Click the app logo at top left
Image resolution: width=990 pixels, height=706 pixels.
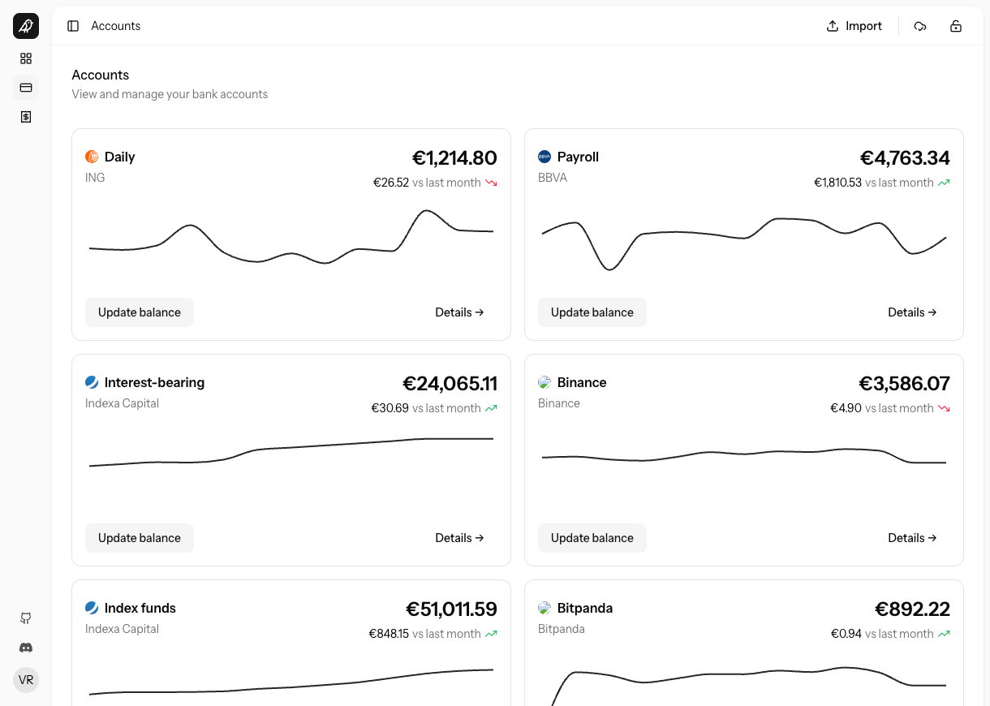click(x=25, y=25)
